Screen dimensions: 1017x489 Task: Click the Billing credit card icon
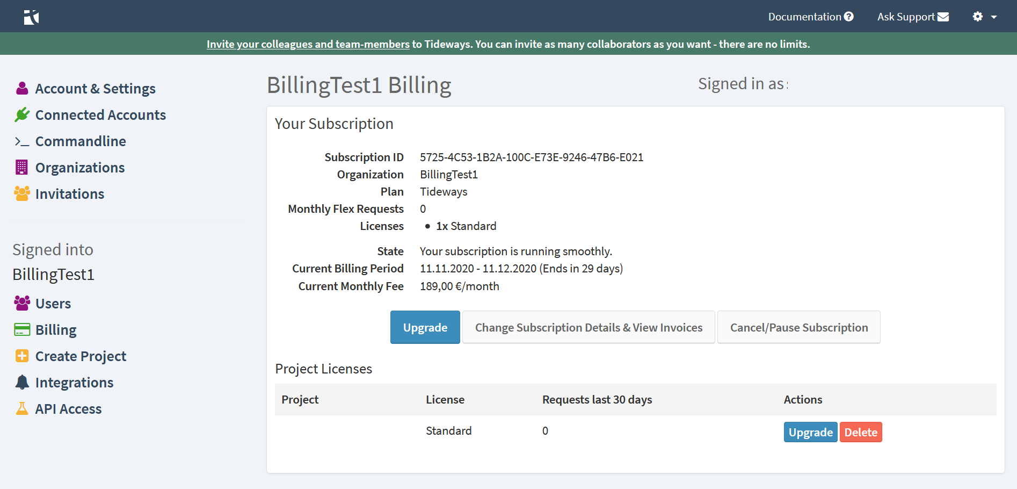[x=22, y=329]
